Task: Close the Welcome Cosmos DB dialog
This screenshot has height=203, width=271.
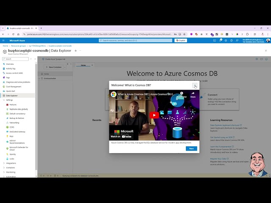Action: point(195,85)
